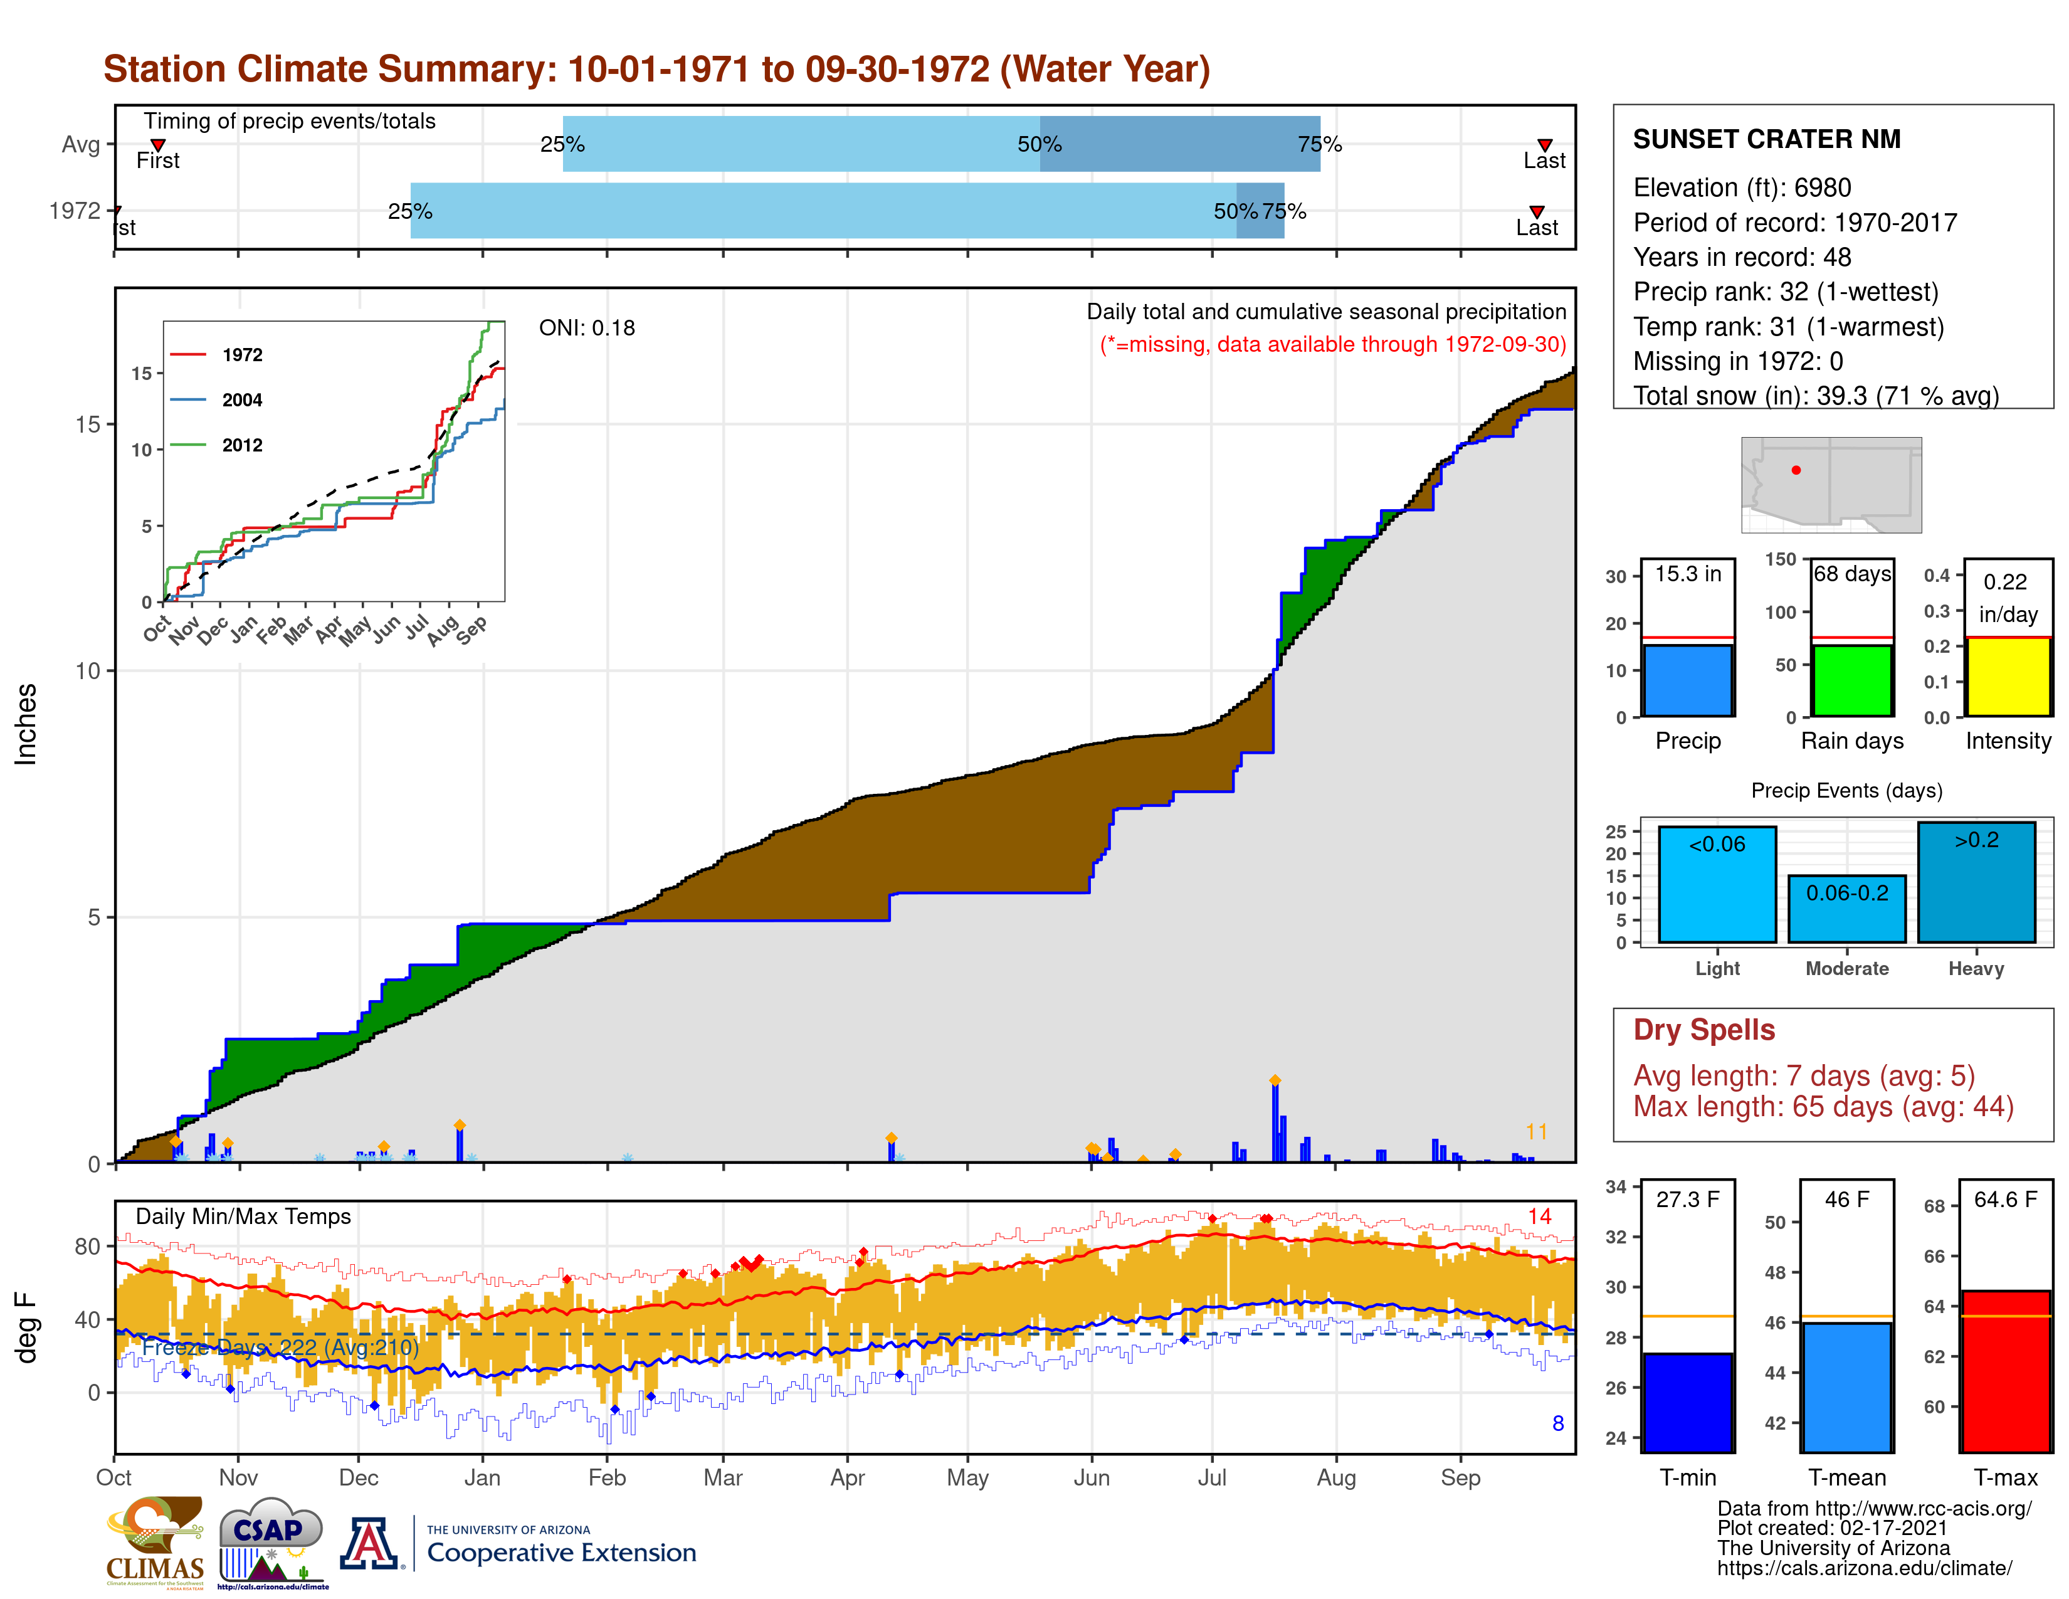Click the green Rain days bar
The image size is (2069, 1599).
pos(1851,680)
